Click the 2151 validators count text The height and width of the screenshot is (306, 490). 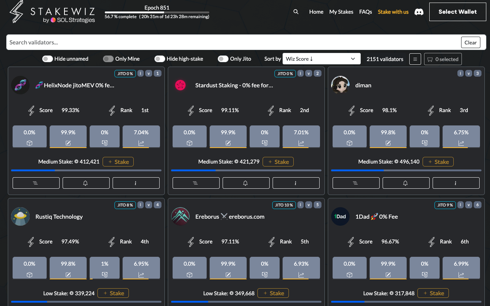click(385, 59)
